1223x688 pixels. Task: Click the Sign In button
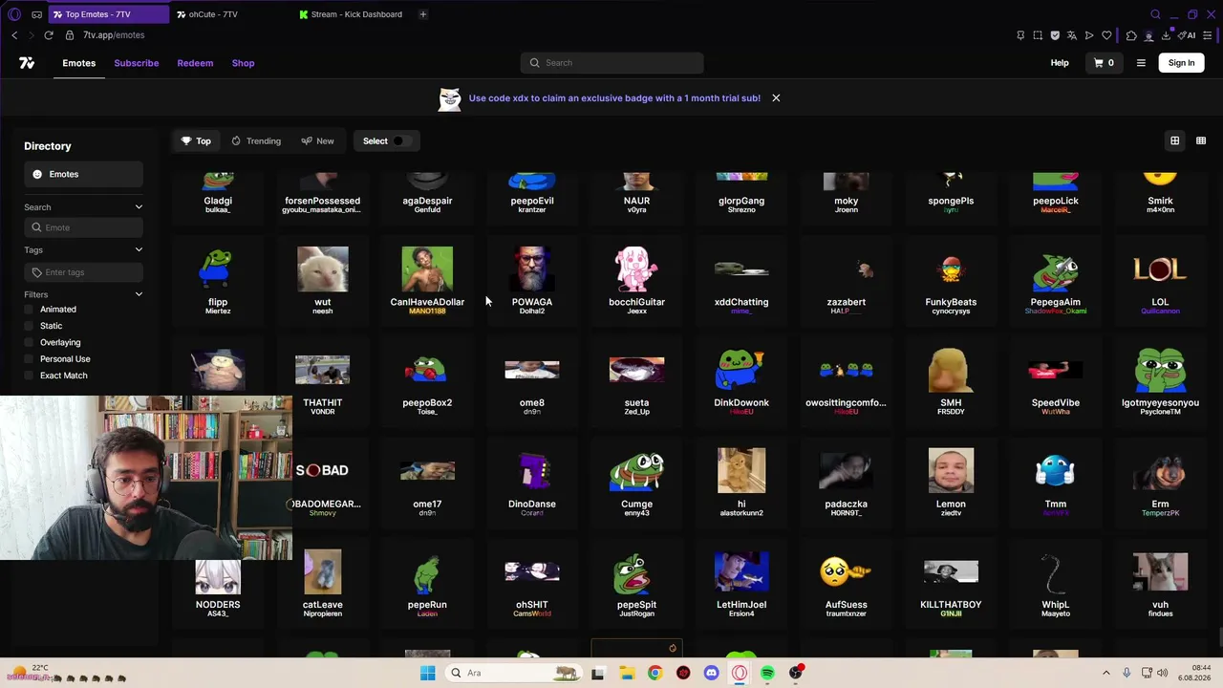pos(1181,63)
